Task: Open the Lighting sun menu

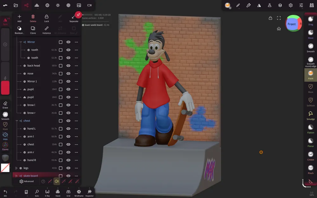Action: click(58, 5)
